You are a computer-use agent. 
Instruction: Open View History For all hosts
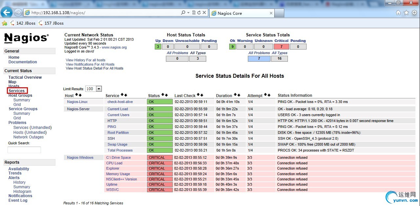86,60
